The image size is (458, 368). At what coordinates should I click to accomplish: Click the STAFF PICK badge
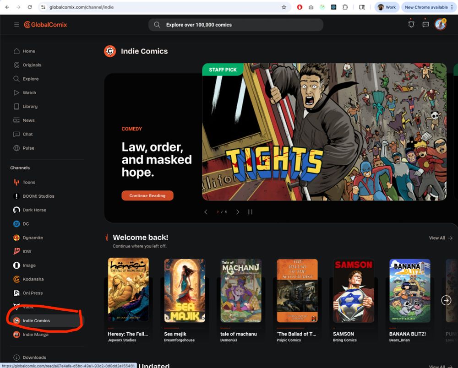223,70
